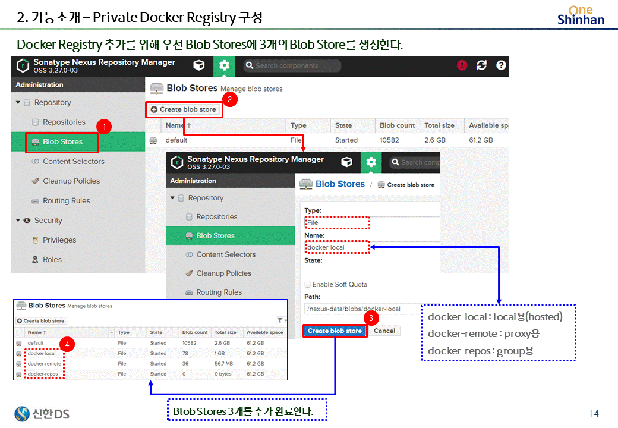Click the Available space header in the bottom-left list
Viewport: 618px width, 428px height.
click(264, 333)
